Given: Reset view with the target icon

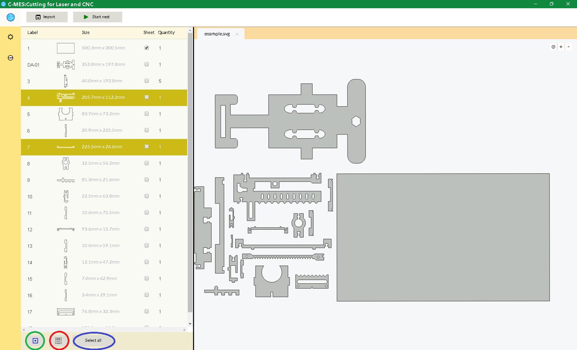Looking at the screenshot, I should 553,47.
